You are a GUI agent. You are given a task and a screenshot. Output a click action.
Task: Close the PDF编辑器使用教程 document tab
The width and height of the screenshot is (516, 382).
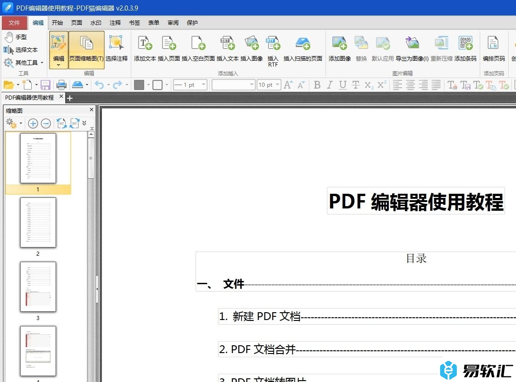[61, 97]
